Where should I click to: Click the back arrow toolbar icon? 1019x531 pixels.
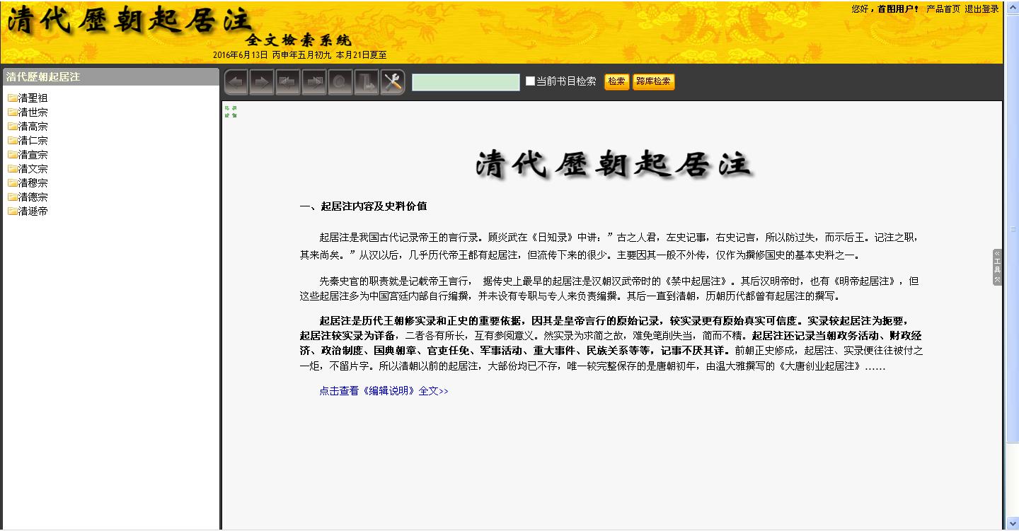pos(236,83)
